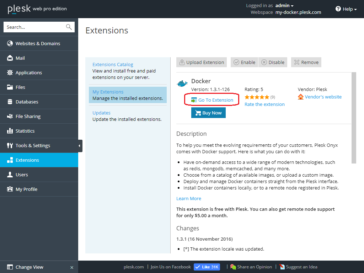Go to My Profile
The height and width of the screenshot is (273, 364).
(39, 189)
